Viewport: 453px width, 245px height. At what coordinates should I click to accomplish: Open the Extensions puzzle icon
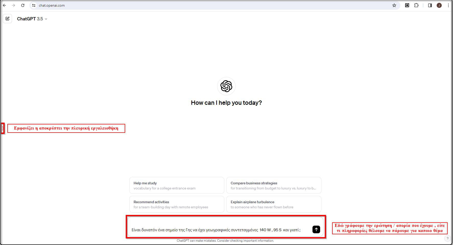click(x=416, y=5)
